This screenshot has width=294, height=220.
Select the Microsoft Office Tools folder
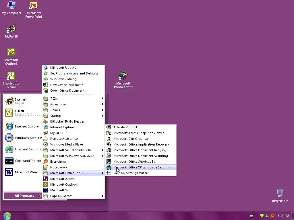pyautogui.click(x=73, y=173)
